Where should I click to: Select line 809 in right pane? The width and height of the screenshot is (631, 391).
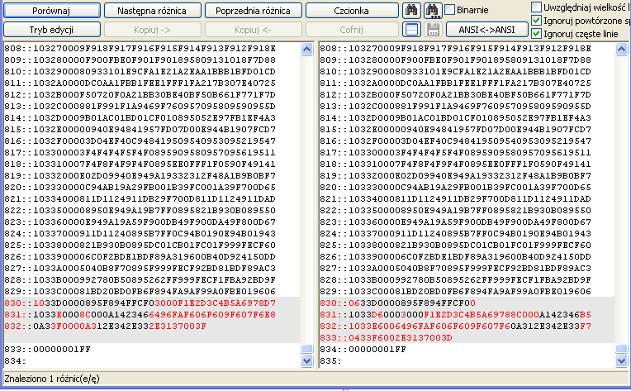coord(456,60)
